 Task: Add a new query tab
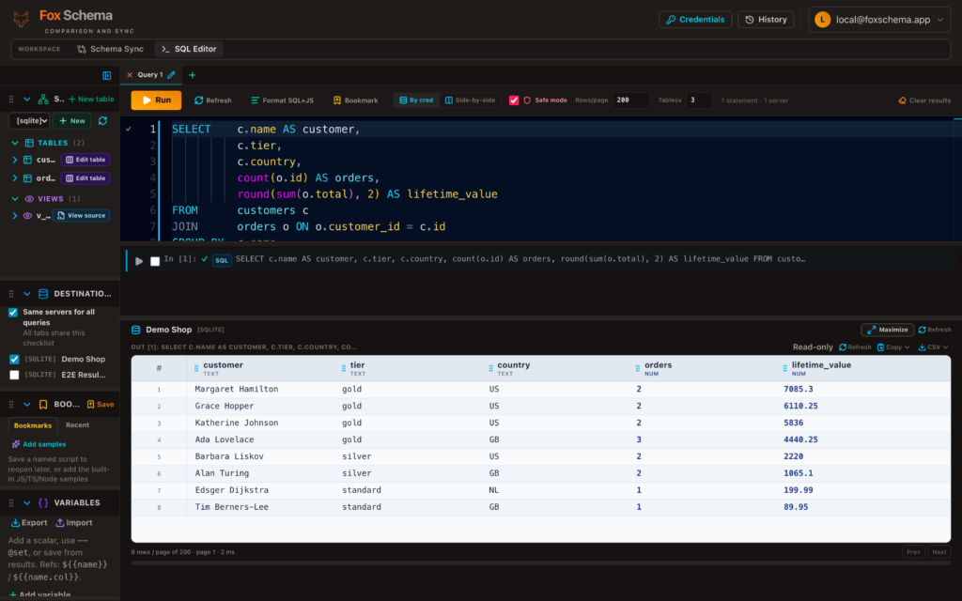pyautogui.click(x=192, y=75)
